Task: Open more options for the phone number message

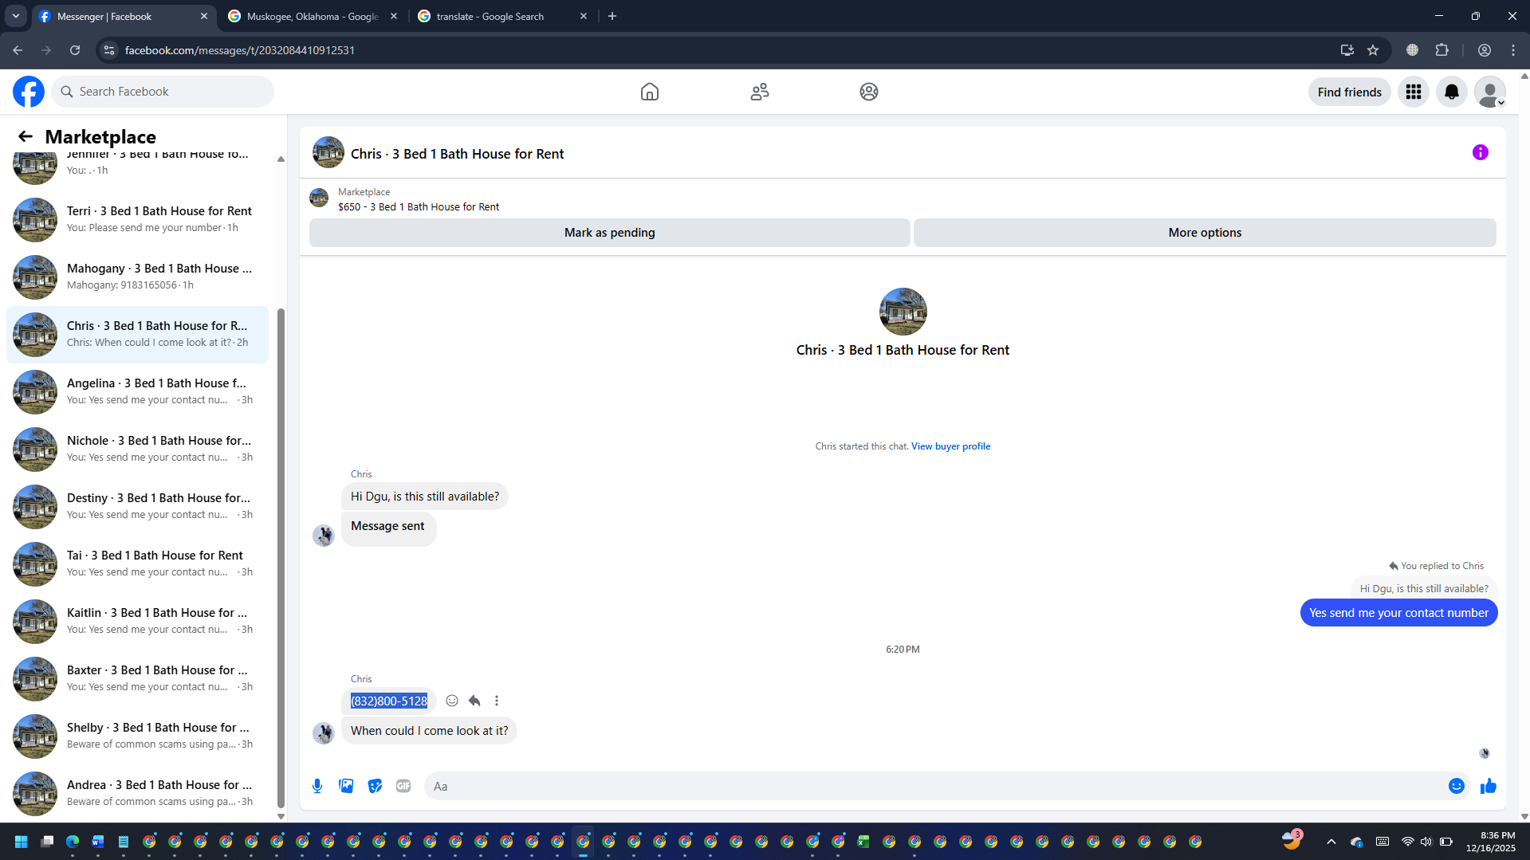Action: click(497, 701)
